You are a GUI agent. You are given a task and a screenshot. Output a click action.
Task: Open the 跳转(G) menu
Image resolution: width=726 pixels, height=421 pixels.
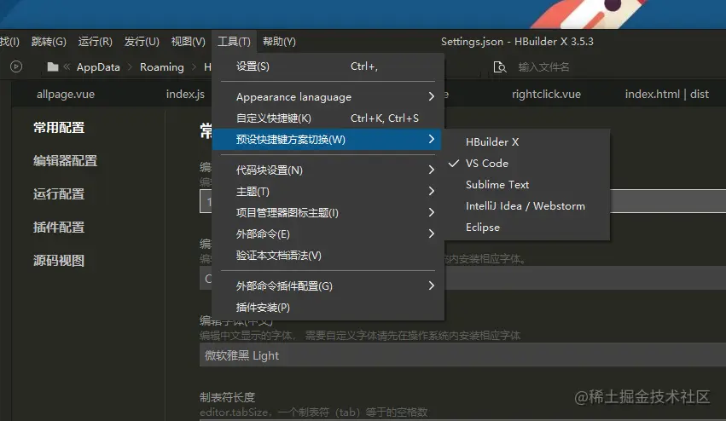49,42
